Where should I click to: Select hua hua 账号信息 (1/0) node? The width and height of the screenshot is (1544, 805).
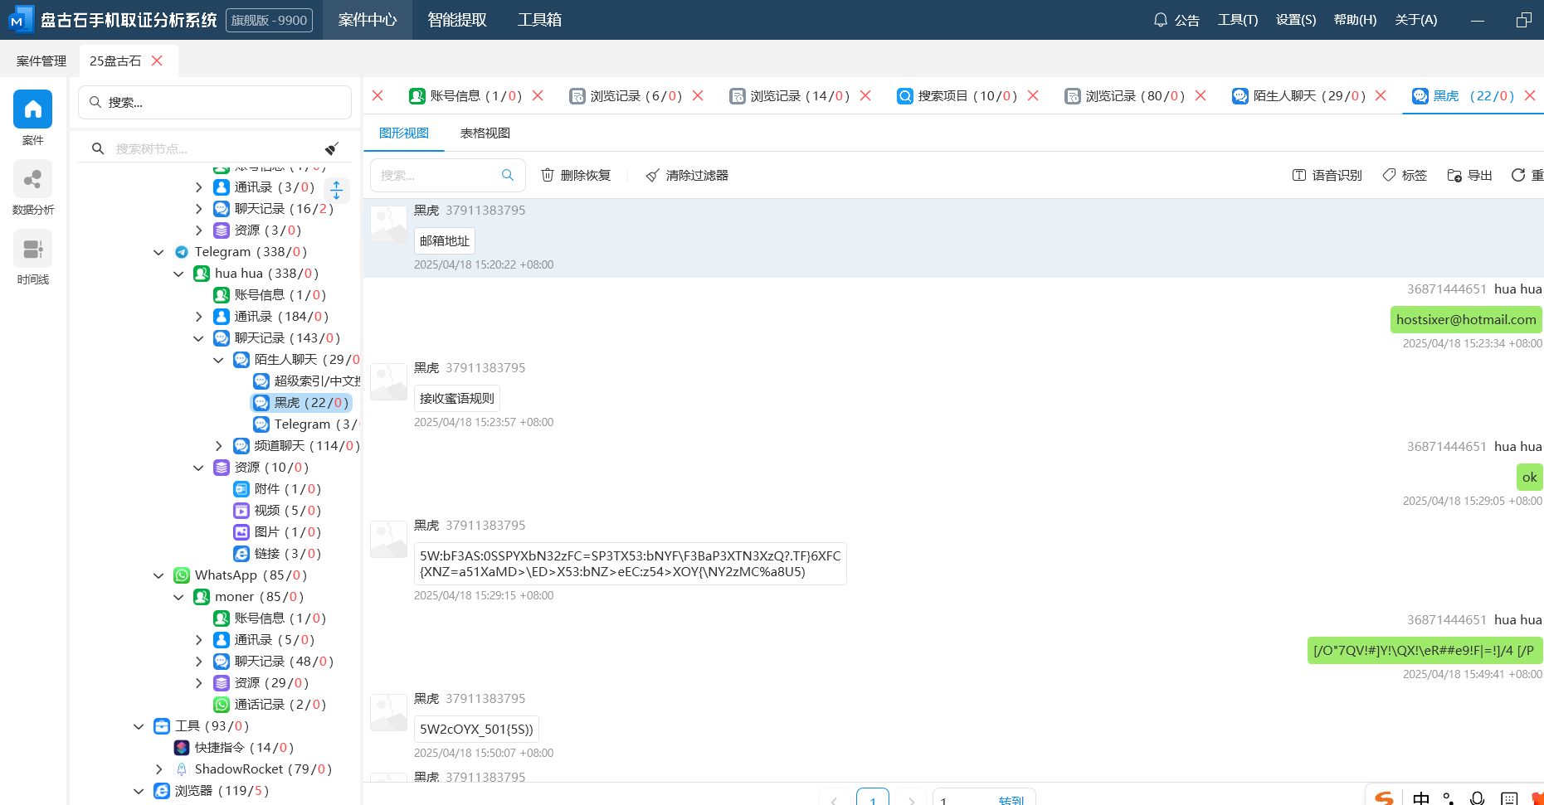270,295
